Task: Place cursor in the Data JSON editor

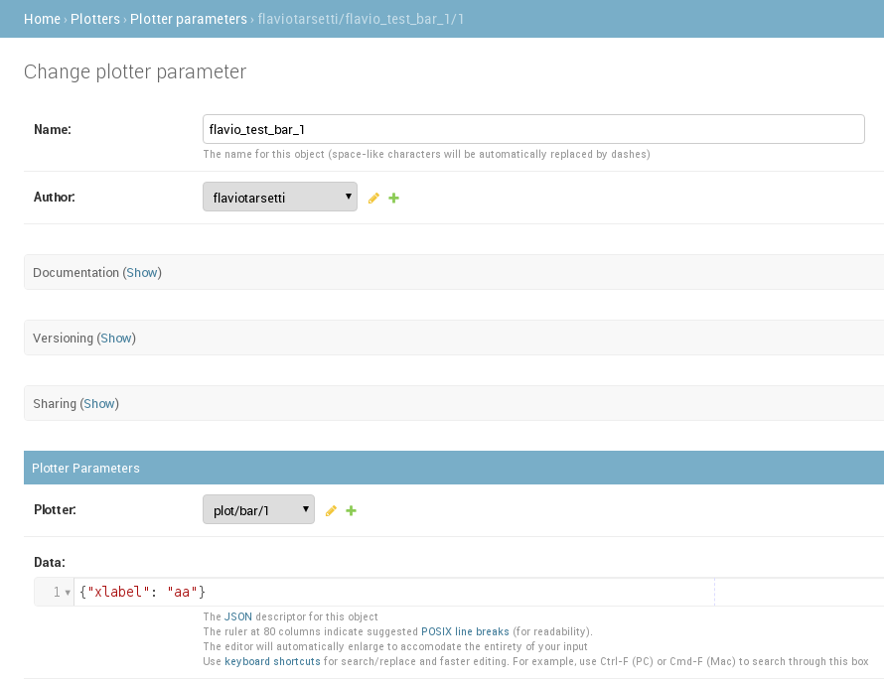Action: pyautogui.click(x=479, y=592)
